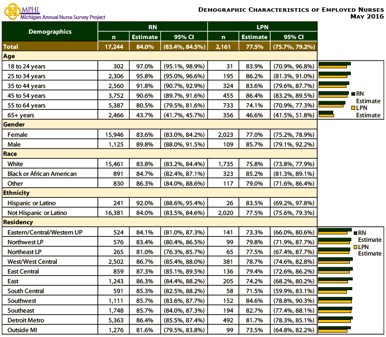Select the Detroit Metro row label
This screenshot has height=337, width=386.
[x=26, y=320]
